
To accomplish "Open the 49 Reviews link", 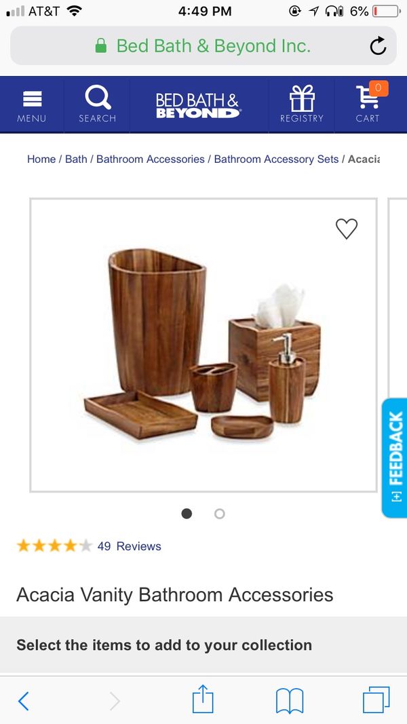I will [129, 546].
